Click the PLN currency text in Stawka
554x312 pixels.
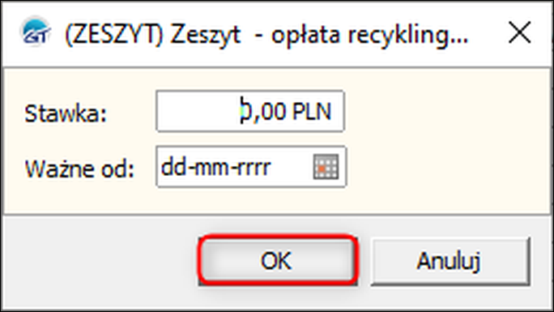(313, 112)
